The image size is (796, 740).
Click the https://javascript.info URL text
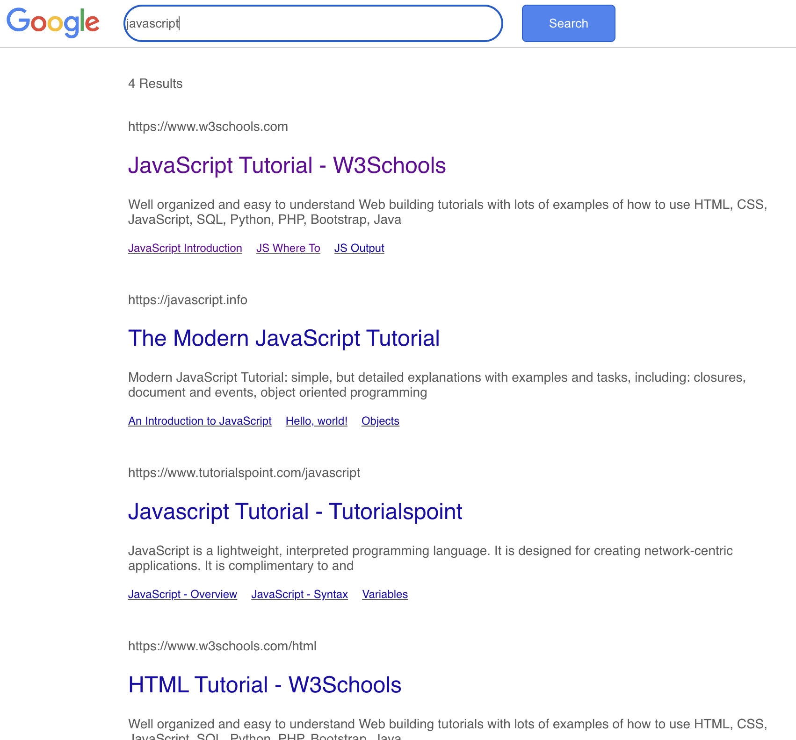click(x=188, y=300)
